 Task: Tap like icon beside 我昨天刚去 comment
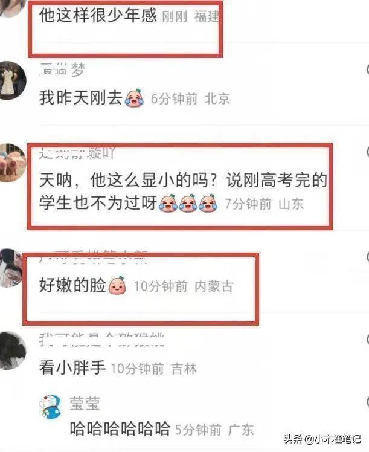click(367, 69)
